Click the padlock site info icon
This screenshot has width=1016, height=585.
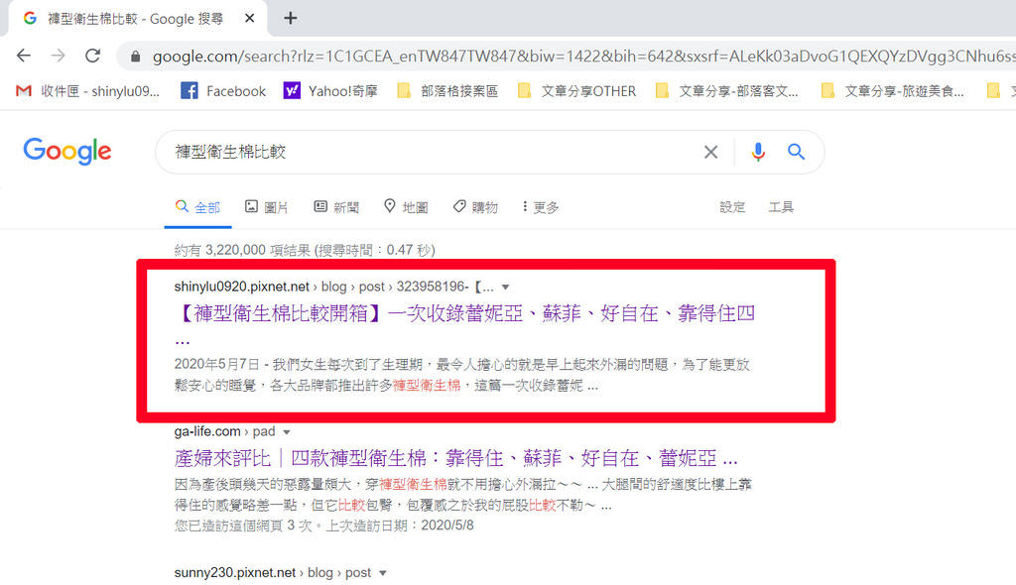(x=135, y=57)
